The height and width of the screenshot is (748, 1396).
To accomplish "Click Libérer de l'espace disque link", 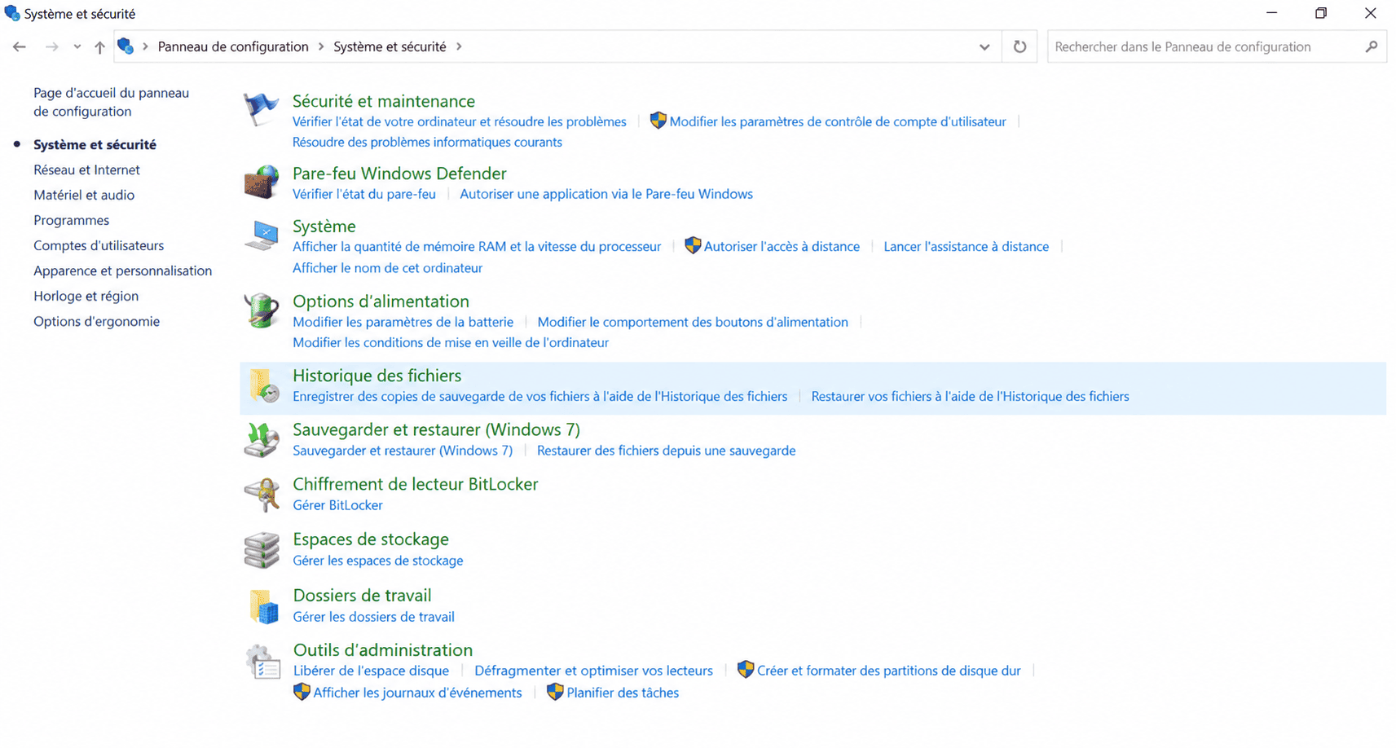I will pos(371,671).
